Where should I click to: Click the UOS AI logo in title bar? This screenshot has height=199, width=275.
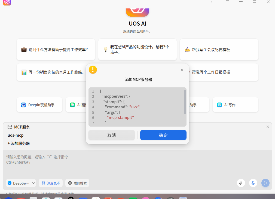click(x=7, y=2)
